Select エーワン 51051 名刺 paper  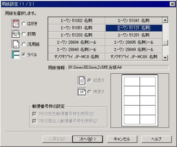click(77, 28)
